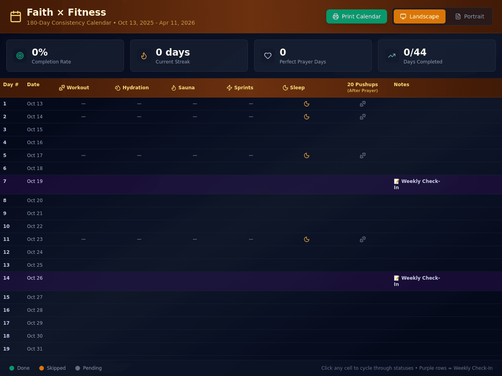Viewport: 502px width, 376px height.
Task: Toggle the Oct 17 pushups dumbbell icon
Action: 363,155
